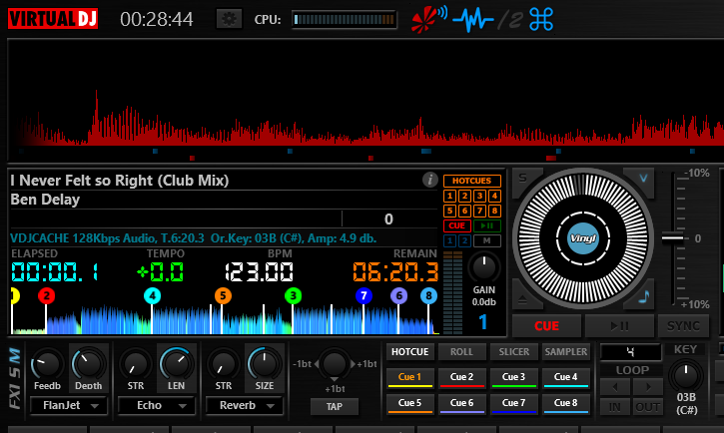Open track info via the i icon
The width and height of the screenshot is (724, 433).
pos(429,180)
